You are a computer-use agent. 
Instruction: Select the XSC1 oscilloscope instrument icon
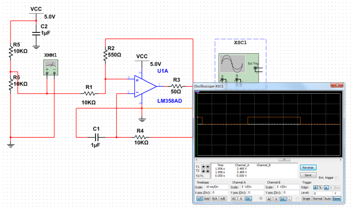(239, 67)
